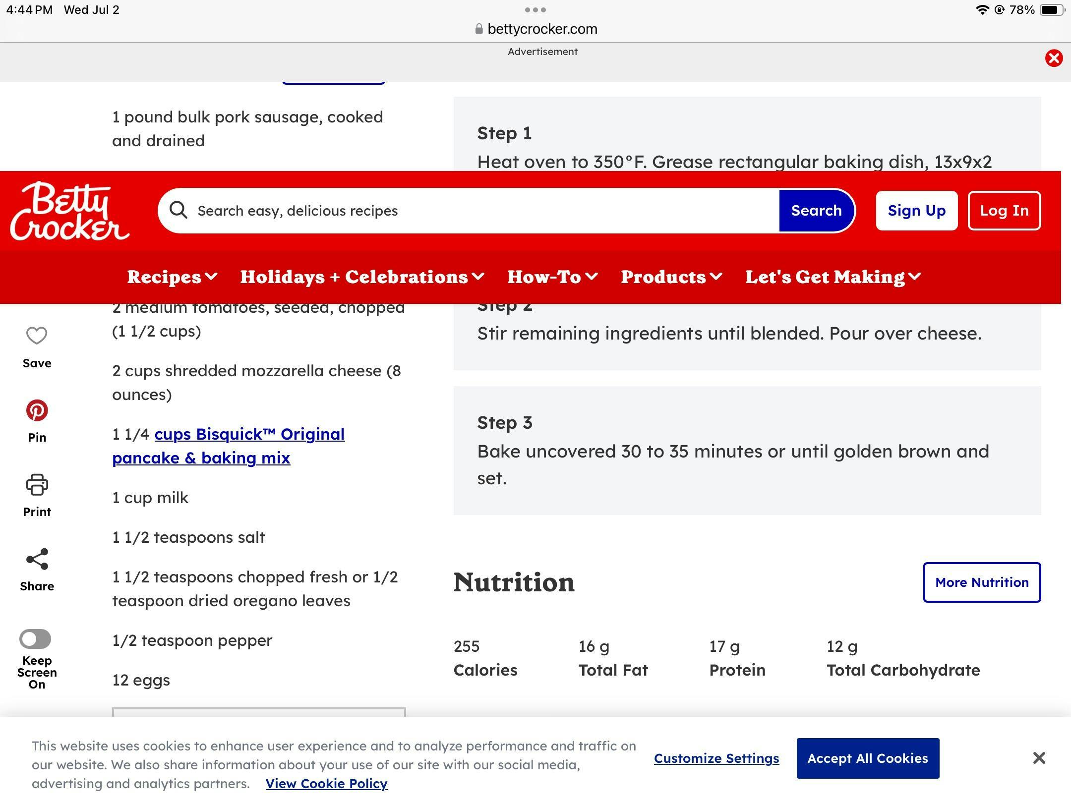Click the oregano leaves ingredient line
Image resolution: width=1071 pixels, height=803 pixels.
point(255,588)
